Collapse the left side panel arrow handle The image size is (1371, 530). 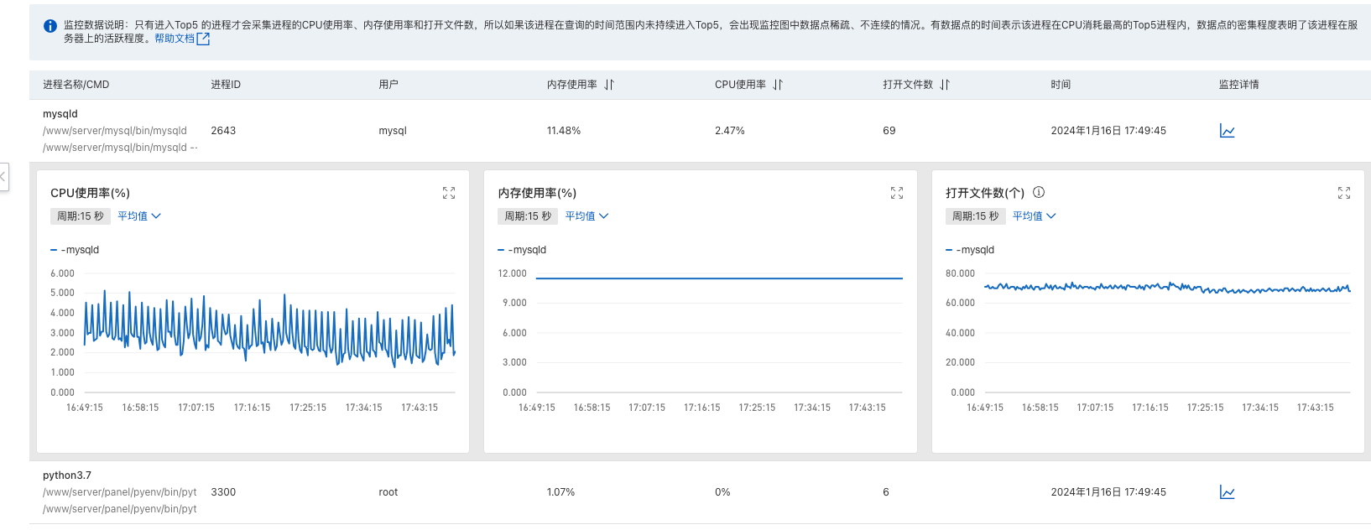tap(3, 177)
